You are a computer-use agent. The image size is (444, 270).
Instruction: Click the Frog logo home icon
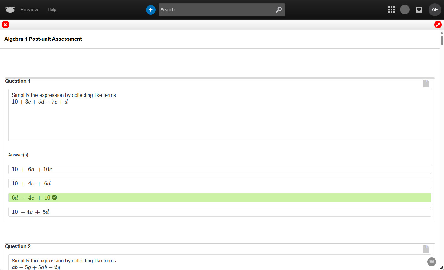[x=10, y=10]
